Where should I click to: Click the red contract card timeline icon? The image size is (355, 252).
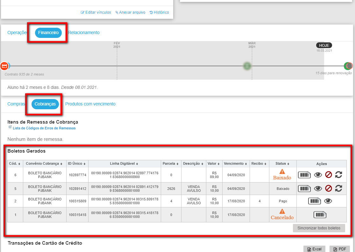(x=4, y=66)
